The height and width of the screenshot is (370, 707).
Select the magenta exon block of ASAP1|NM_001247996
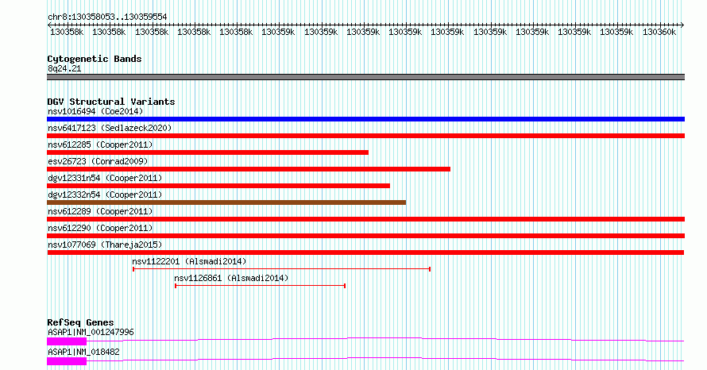[x=67, y=341]
